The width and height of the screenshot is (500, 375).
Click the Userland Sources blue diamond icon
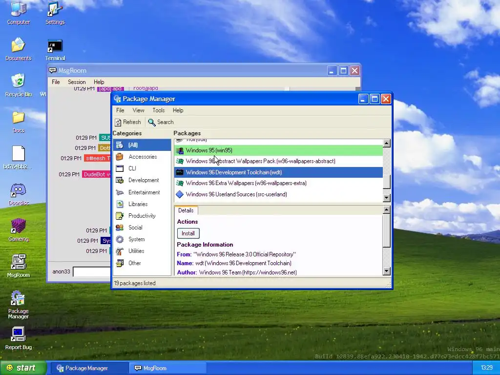click(x=180, y=194)
